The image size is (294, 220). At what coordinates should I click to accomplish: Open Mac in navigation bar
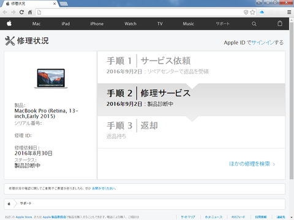tap(36, 24)
